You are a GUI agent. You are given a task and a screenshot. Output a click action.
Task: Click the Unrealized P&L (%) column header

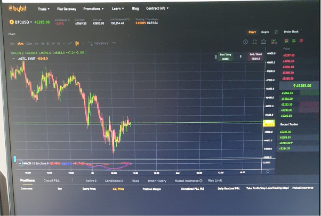(x=192, y=189)
